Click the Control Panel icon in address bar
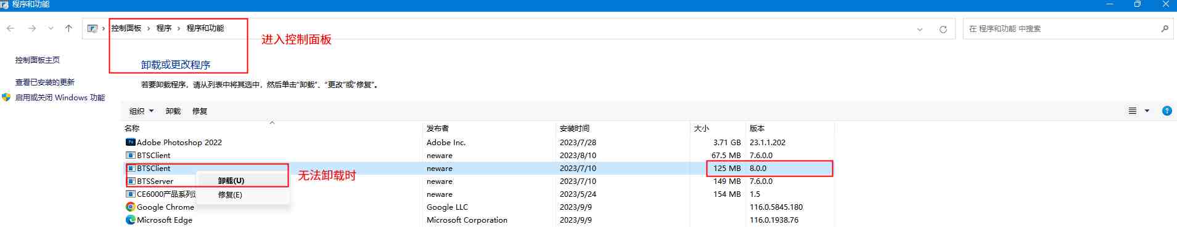The image size is (1177, 227). click(92, 28)
